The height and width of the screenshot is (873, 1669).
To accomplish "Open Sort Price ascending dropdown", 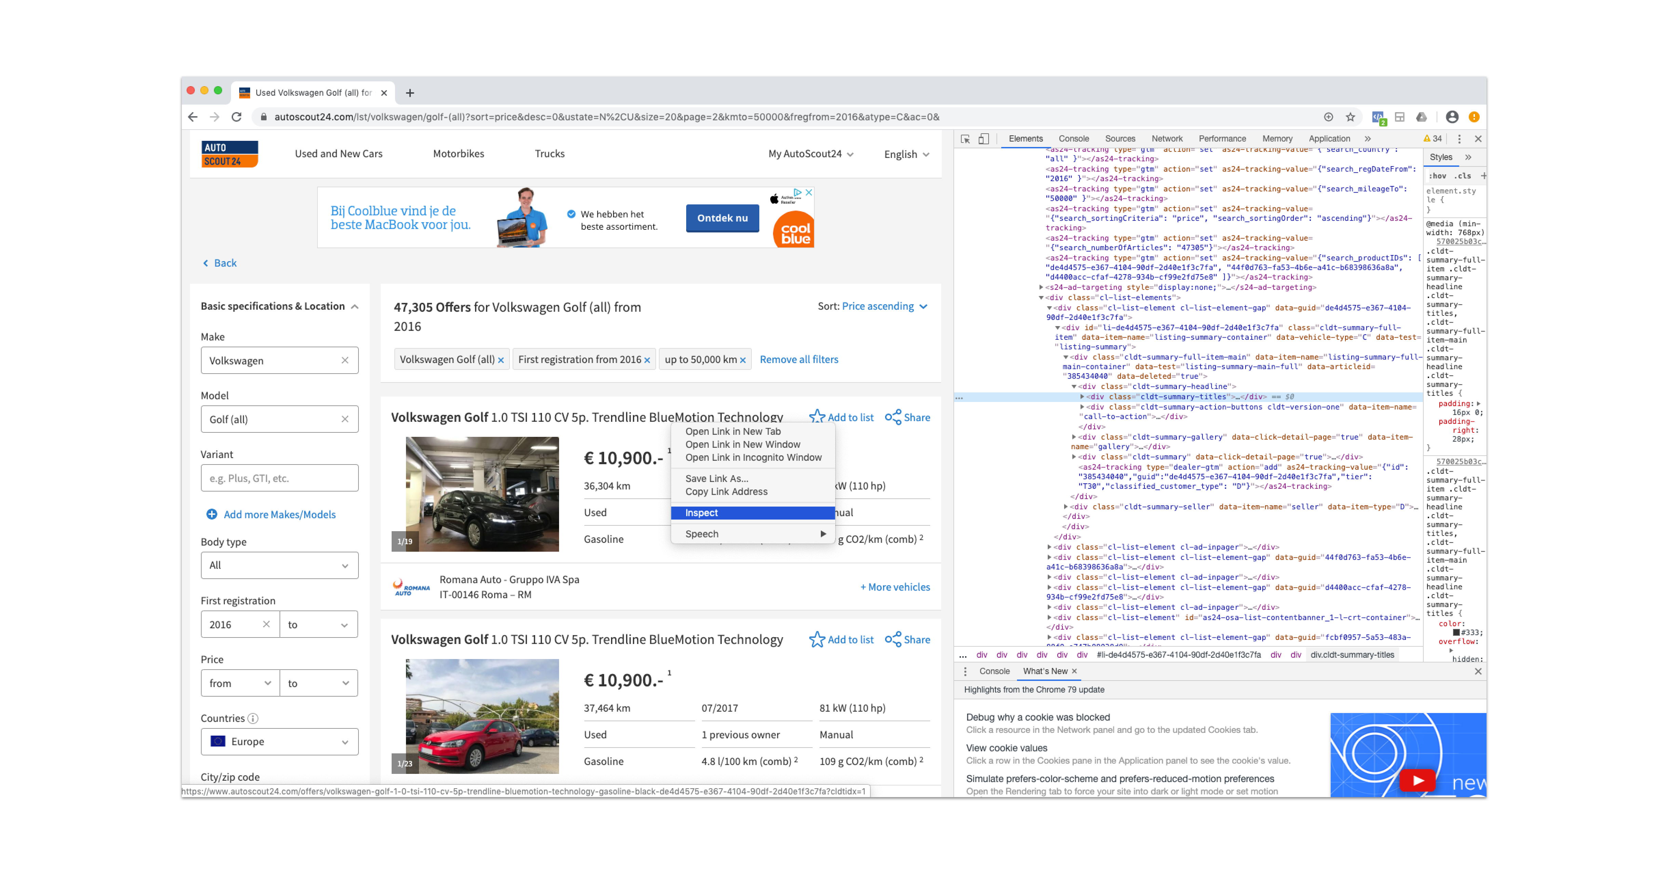I will pos(884,306).
